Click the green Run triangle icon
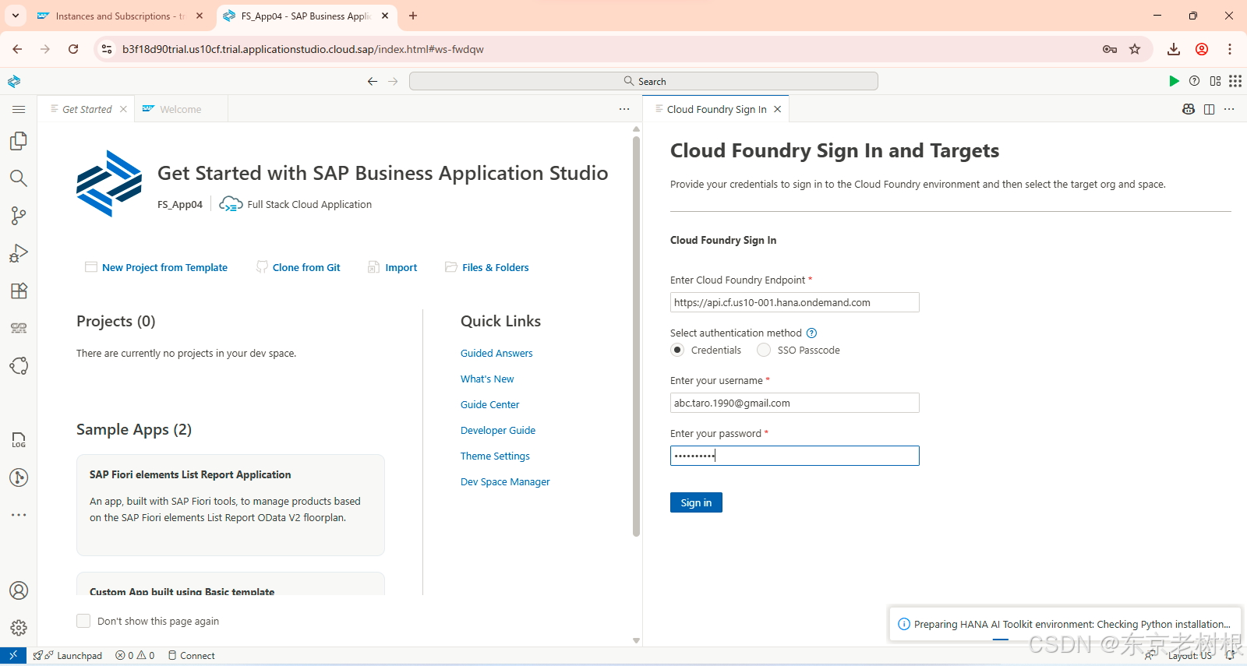The height and width of the screenshot is (666, 1247). [x=1174, y=81]
